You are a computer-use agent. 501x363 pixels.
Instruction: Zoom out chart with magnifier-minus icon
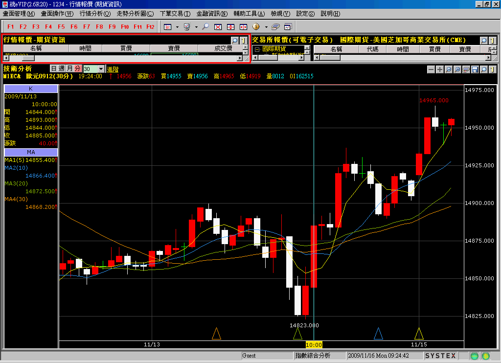[449, 69]
